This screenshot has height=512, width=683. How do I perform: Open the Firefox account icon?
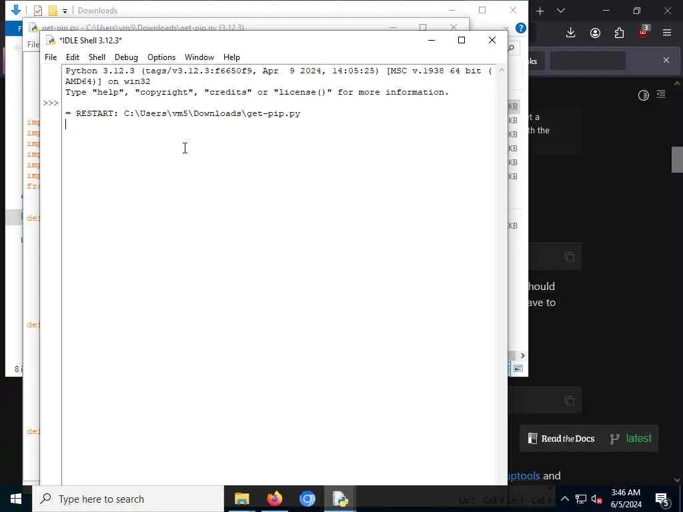pos(595,33)
